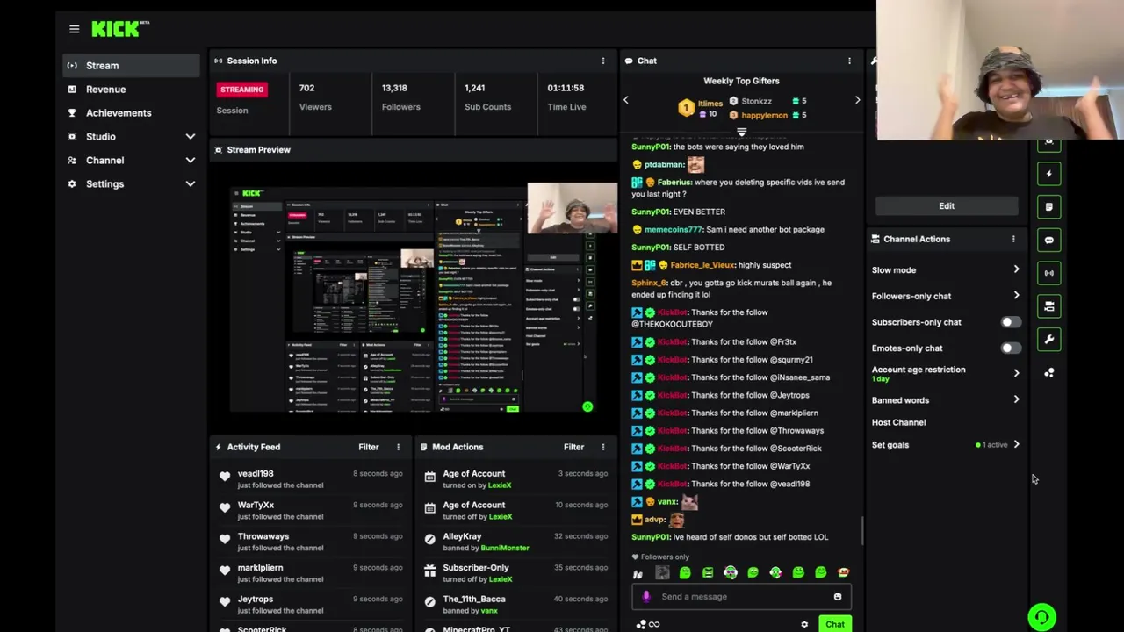Open Achievements in the sidebar
The image size is (1124, 632).
click(131, 113)
